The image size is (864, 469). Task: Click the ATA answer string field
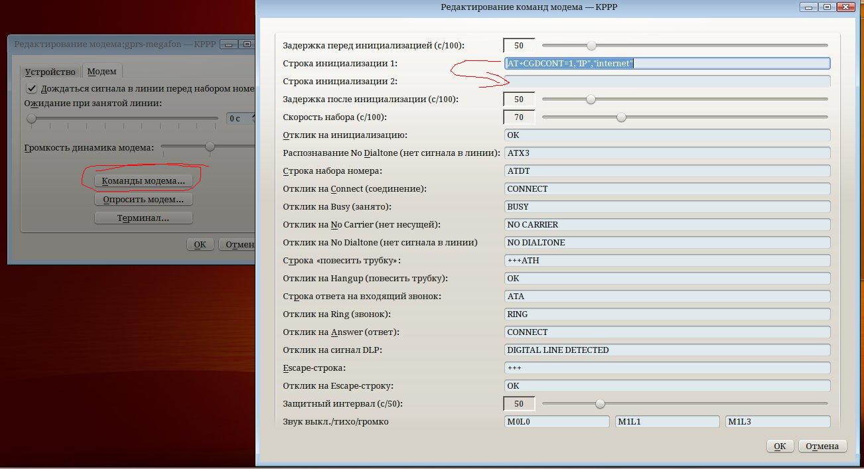(667, 297)
